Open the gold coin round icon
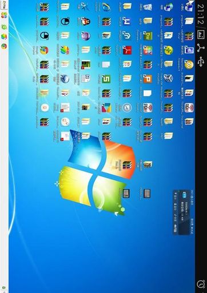Viewport: 207px width, 293px height. [189, 65]
